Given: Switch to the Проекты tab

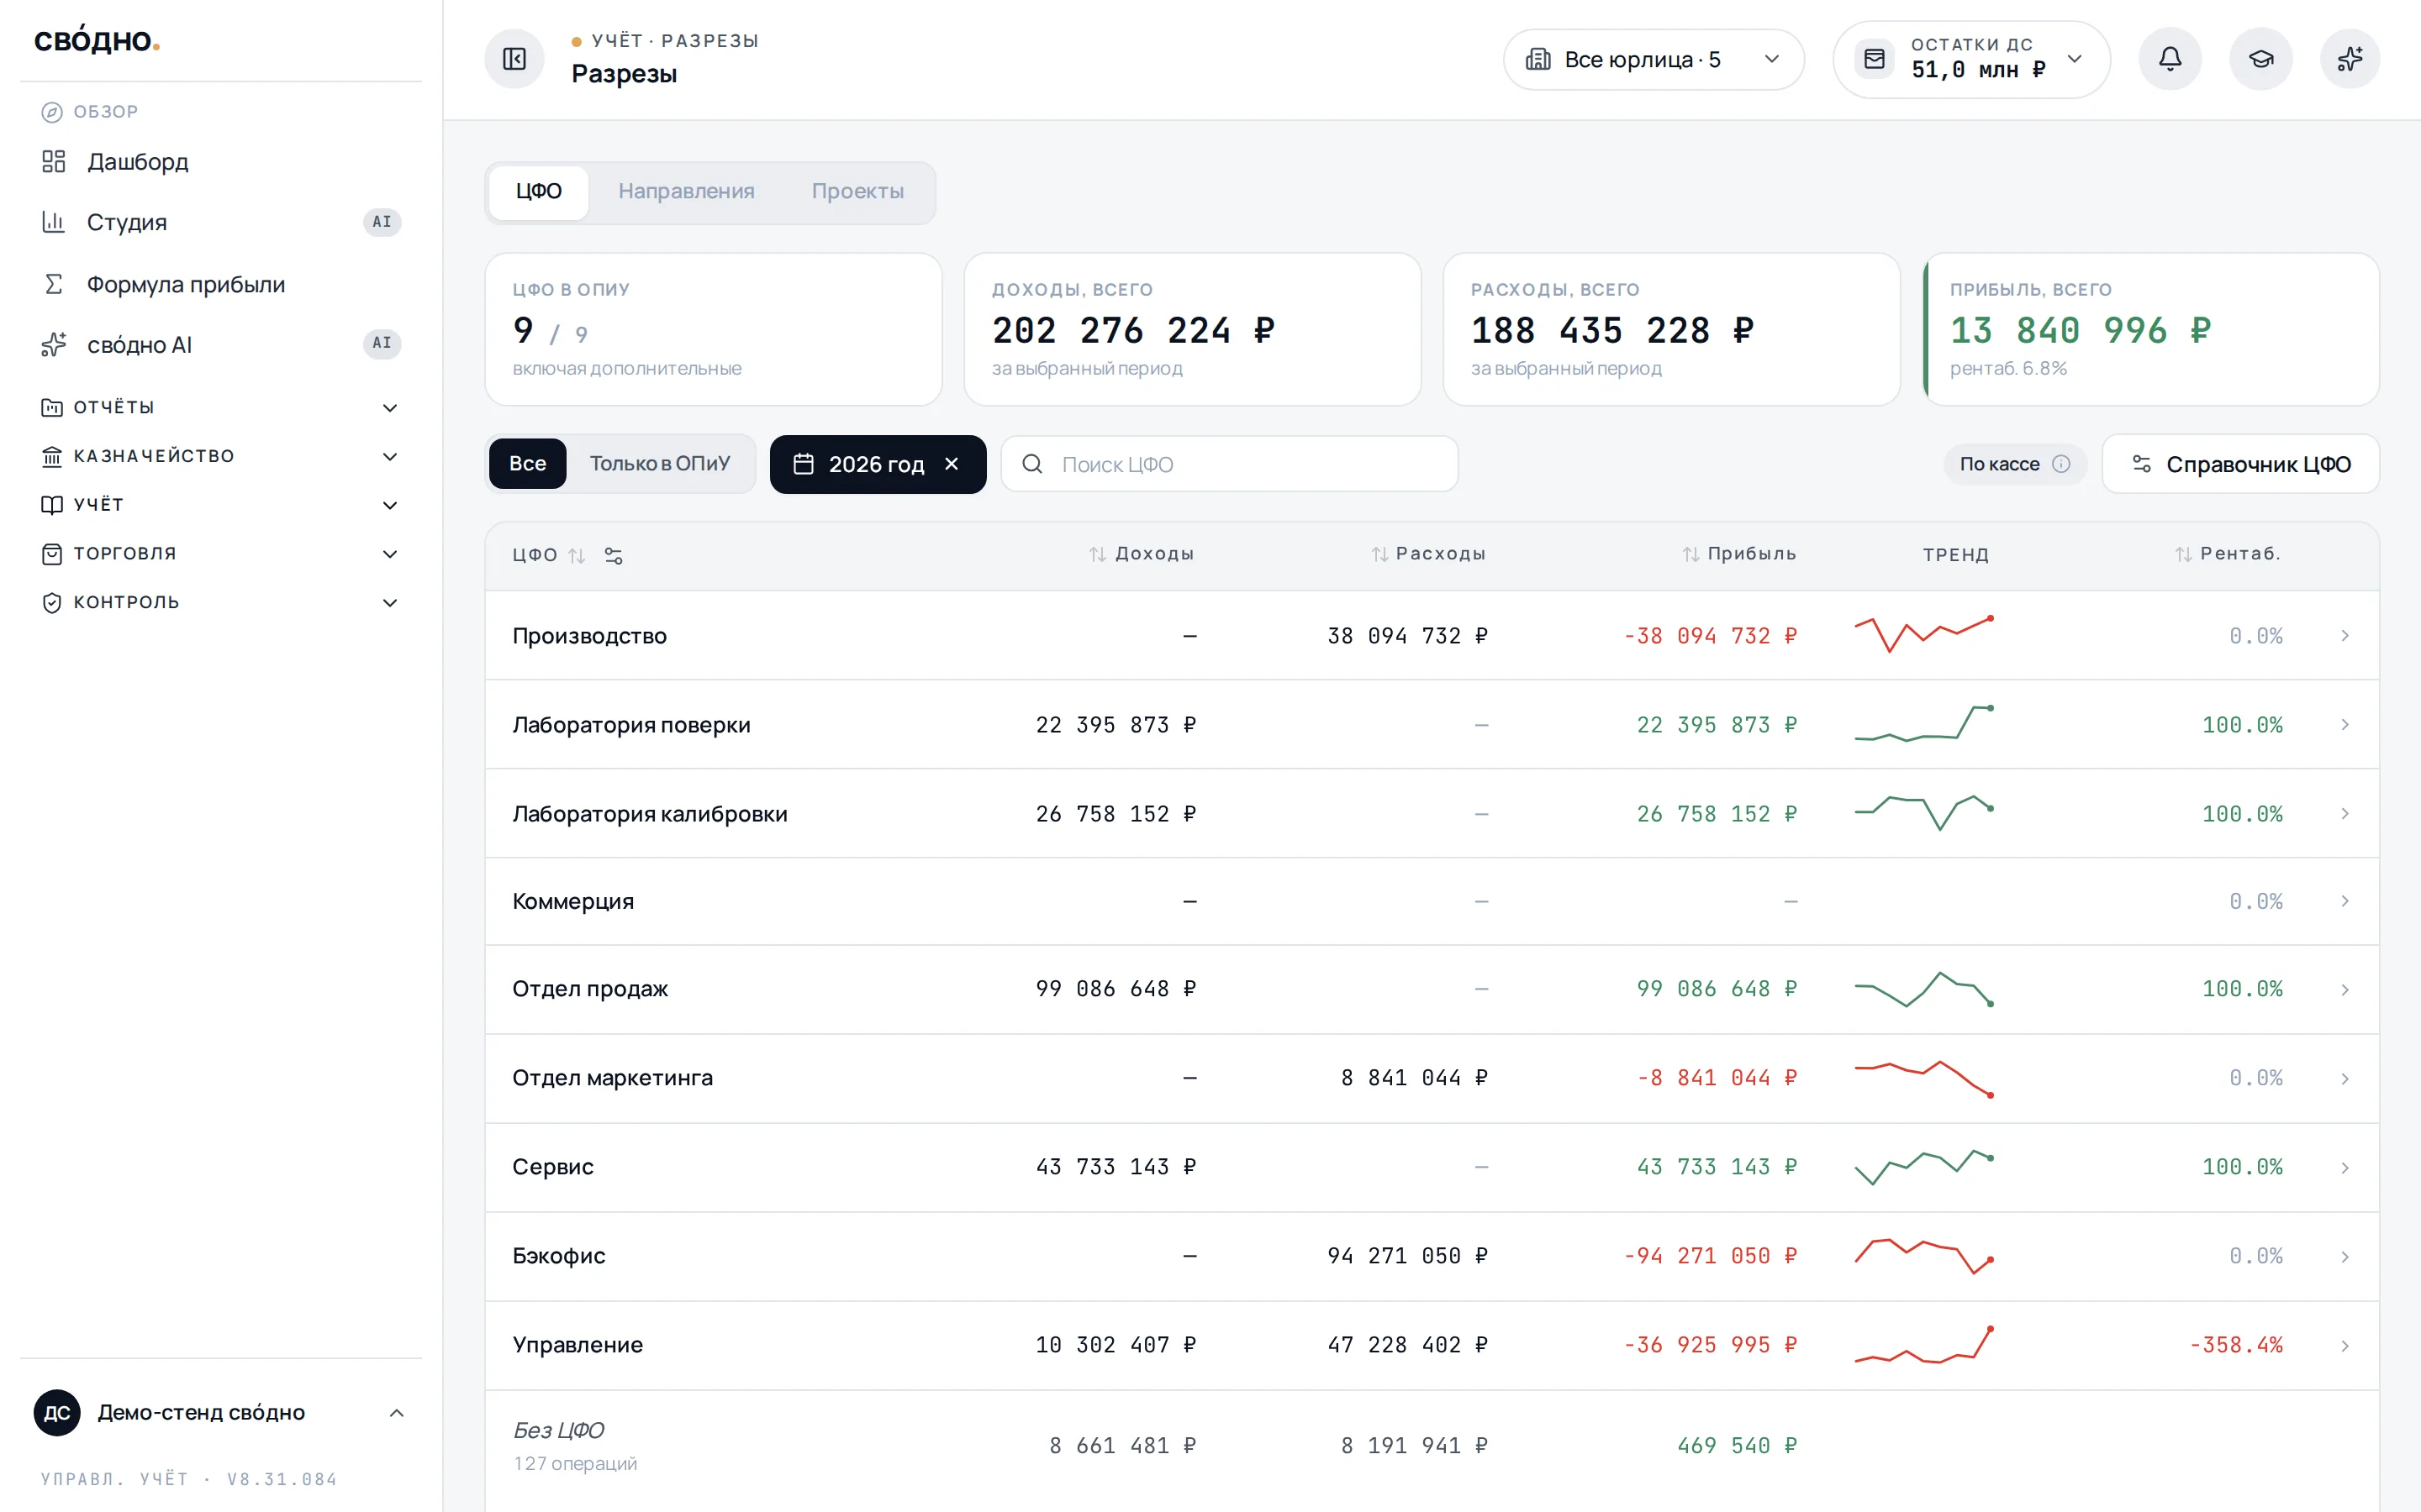Looking at the screenshot, I should pos(857,191).
